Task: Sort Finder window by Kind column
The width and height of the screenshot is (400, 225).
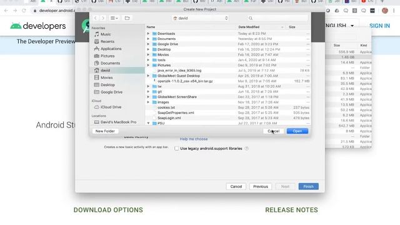Action: (364, 45)
